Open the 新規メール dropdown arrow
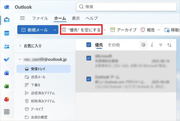 point(55,30)
